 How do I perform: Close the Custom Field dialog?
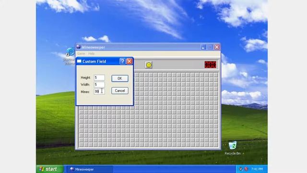click(x=129, y=62)
